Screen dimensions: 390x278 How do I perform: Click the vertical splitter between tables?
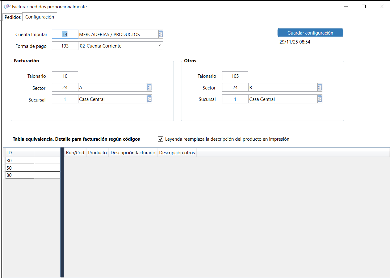62,212
